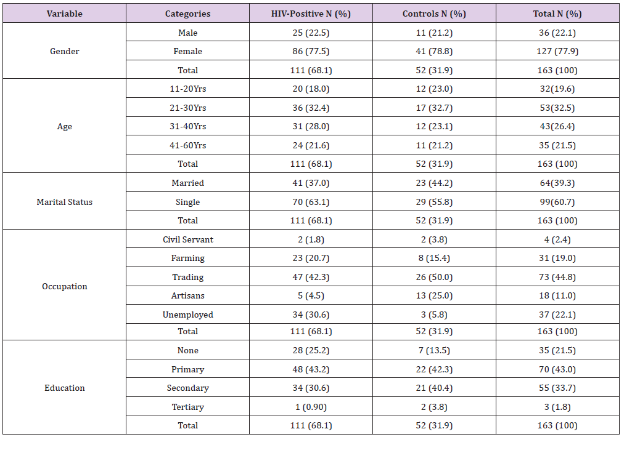
Task: Click the Civil Servant category cell
Action: click(x=188, y=239)
